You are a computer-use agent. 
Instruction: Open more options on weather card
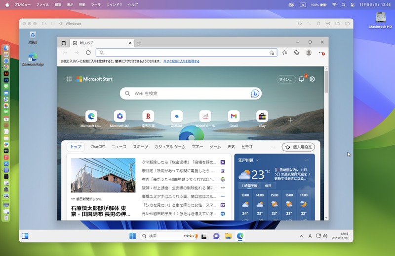tap(307, 160)
